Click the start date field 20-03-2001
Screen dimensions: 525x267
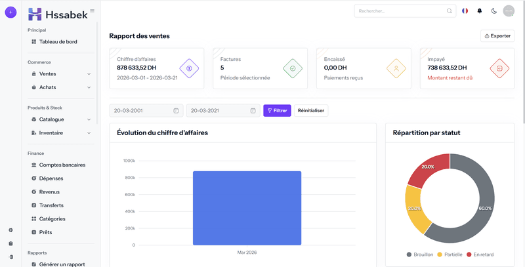point(146,111)
